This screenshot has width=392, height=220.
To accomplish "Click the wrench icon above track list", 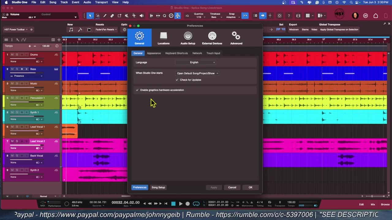I will 17,40.
